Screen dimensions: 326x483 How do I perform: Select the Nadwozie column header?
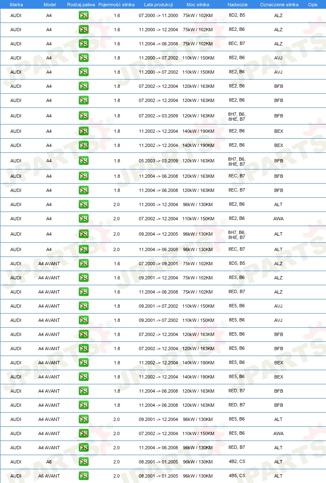point(238,5)
